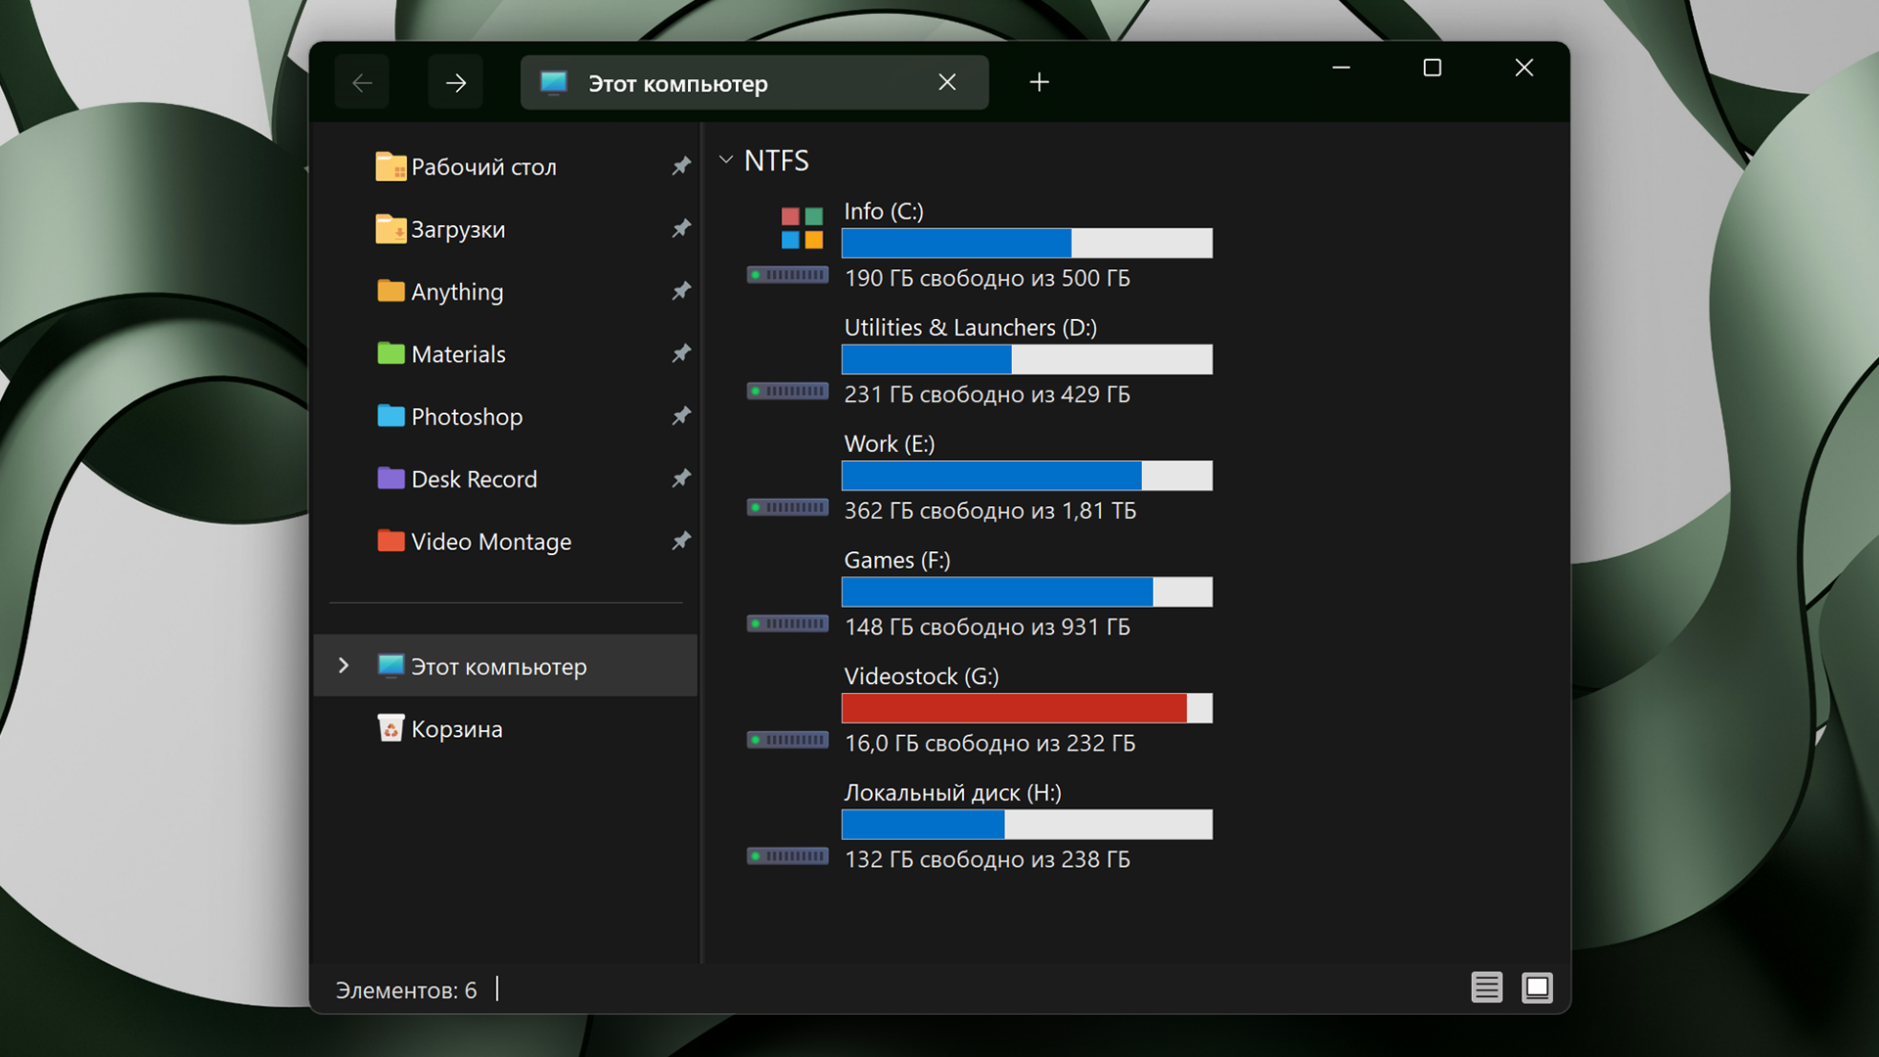Image resolution: width=1879 pixels, height=1057 pixels.
Task: Open the Загрузки folder in sidebar
Action: pos(457,230)
